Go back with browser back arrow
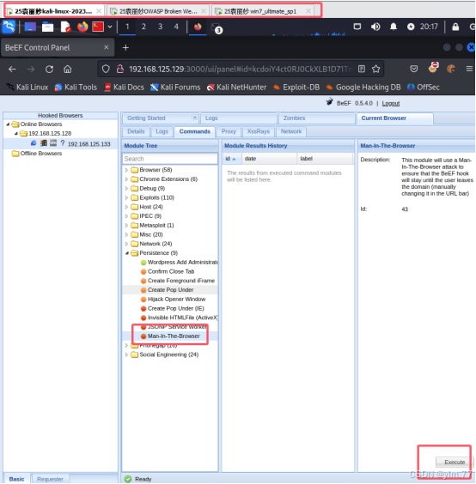476x484 pixels. (x=12, y=70)
